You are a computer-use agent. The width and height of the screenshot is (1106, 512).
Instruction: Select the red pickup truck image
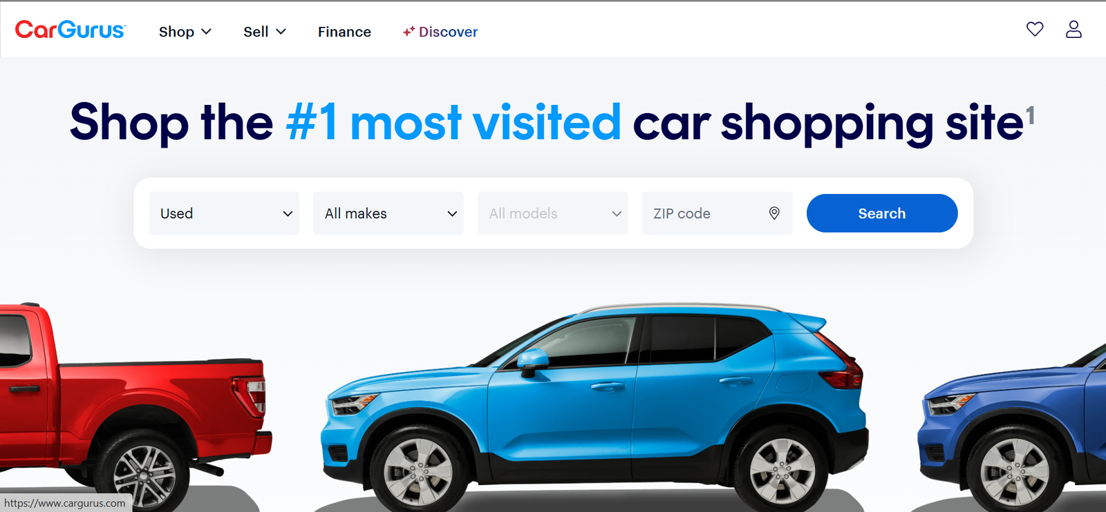tap(135, 407)
